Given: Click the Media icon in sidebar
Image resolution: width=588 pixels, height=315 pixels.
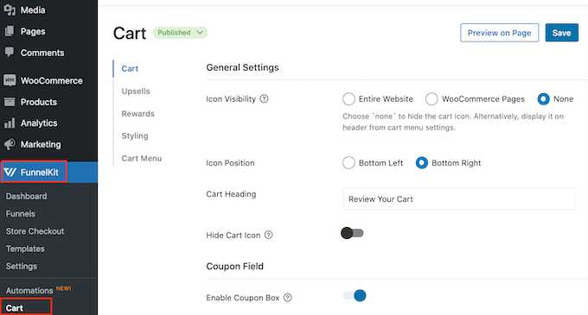Looking at the screenshot, I should 10,10.
